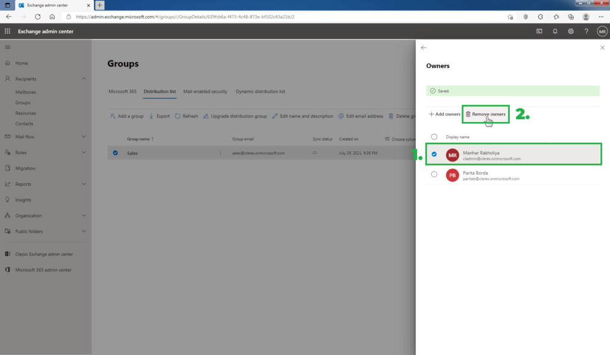Viewport: 610px width, 355px height.
Task: Expand the Public folders section
Action: [83, 231]
